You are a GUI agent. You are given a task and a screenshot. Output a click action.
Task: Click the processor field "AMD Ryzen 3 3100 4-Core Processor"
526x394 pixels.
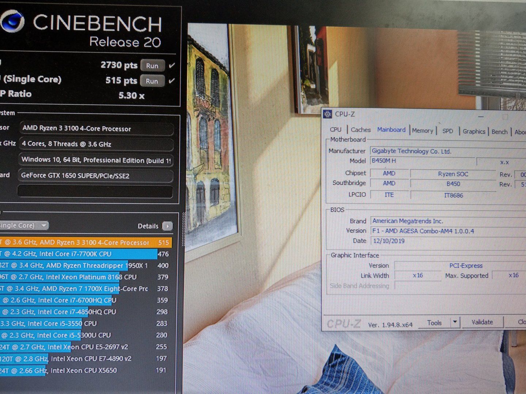pos(96,129)
